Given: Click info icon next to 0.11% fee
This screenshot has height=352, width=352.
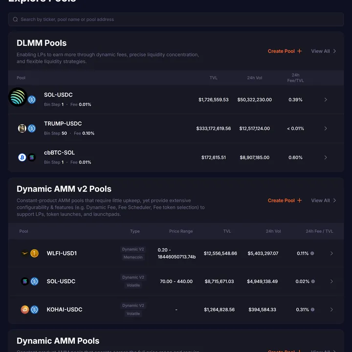Looking at the screenshot, I should click(312, 253).
